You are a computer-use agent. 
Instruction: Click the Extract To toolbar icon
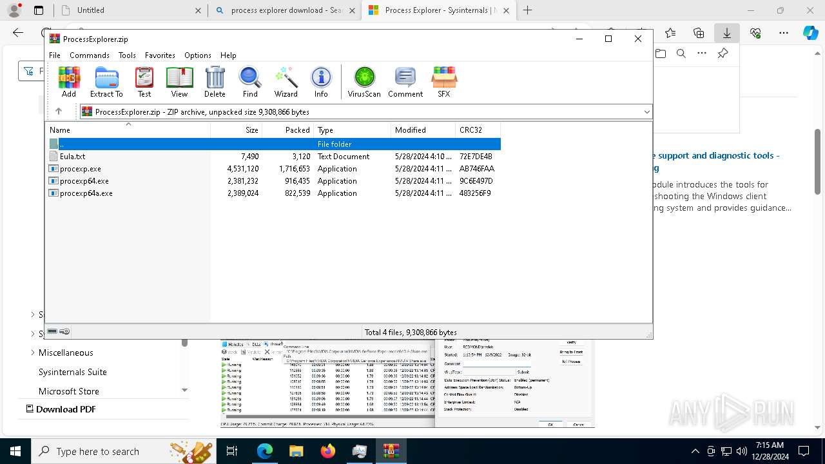click(106, 82)
